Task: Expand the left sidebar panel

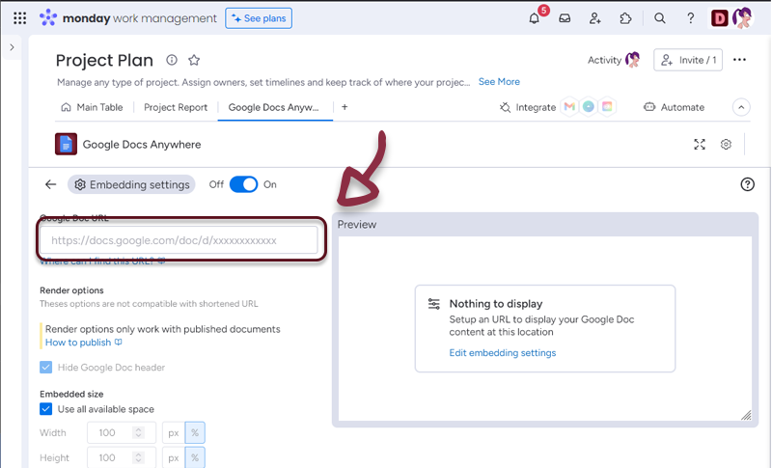Action: (12, 47)
